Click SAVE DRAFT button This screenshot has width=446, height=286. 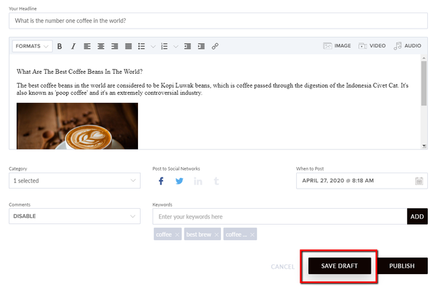click(x=339, y=266)
